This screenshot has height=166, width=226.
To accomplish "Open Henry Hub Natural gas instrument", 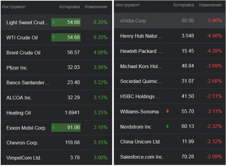I will click(141, 36).
